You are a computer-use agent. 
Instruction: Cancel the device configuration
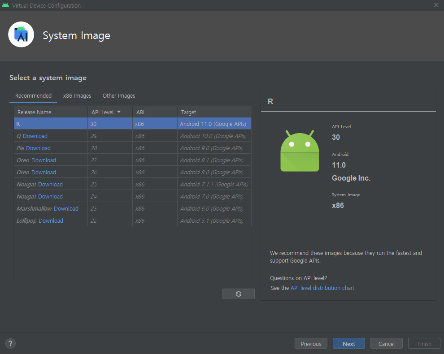[387, 344]
